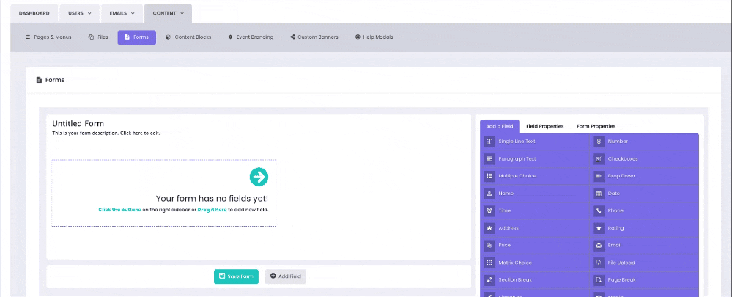Expand the Users dropdown menu
The image size is (732, 297).
click(80, 13)
